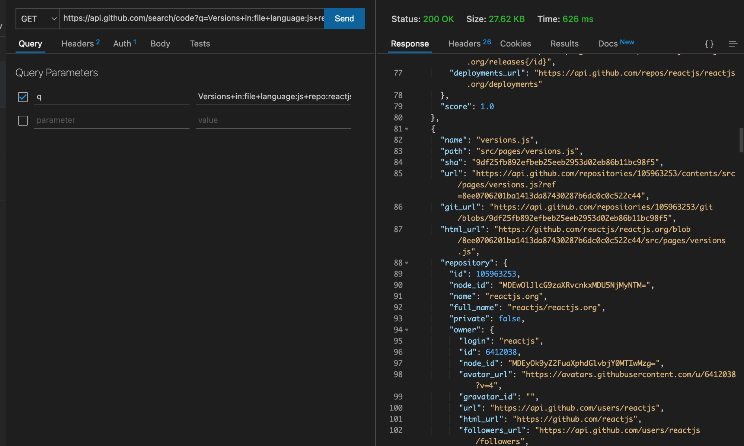Open the response options menu icon

point(733,44)
